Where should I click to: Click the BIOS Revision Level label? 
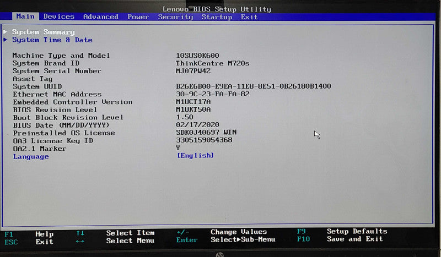(55, 110)
